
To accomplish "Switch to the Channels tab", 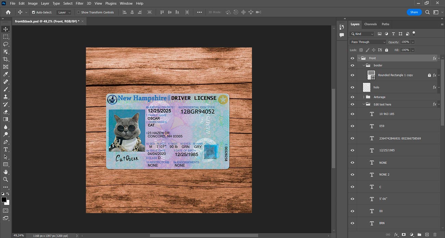I will [370, 24].
